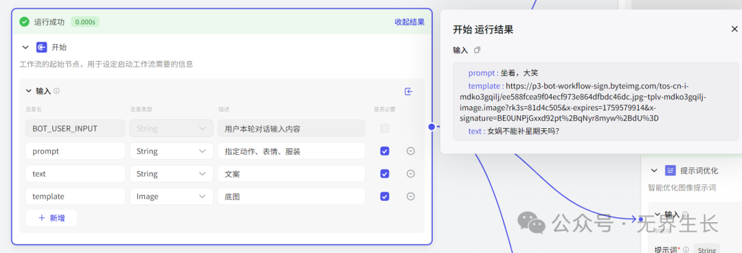Click the info icon beside 输入 heading
This screenshot has height=253, width=742.
56,91
